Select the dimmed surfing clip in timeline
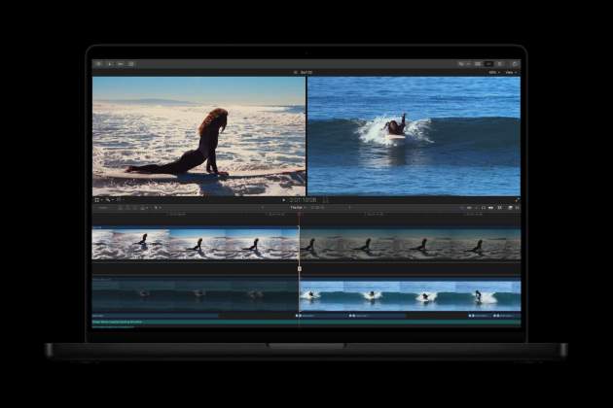 point(196,296)
